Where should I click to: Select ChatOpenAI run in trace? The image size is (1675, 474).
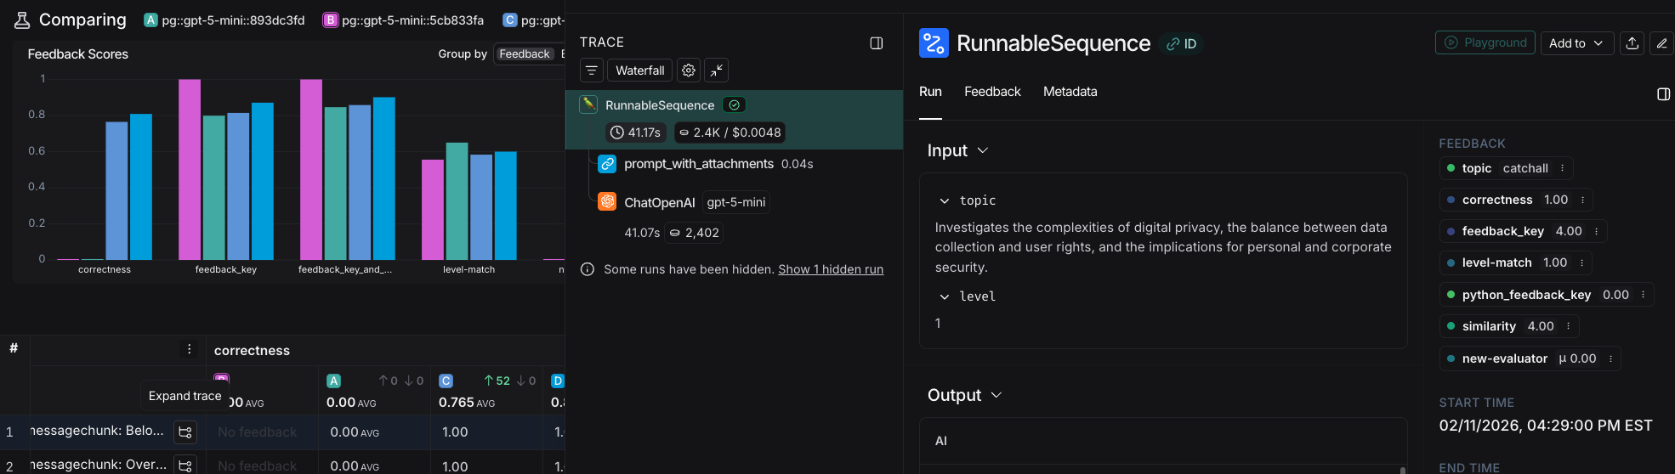659,202
